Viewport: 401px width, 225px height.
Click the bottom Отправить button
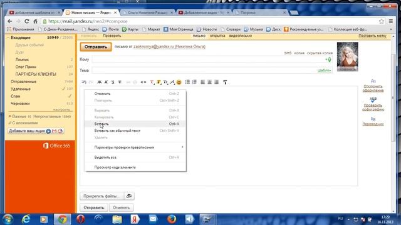(94, 207)
